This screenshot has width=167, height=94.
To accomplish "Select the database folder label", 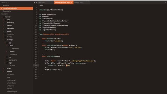I will pos(10,28).
